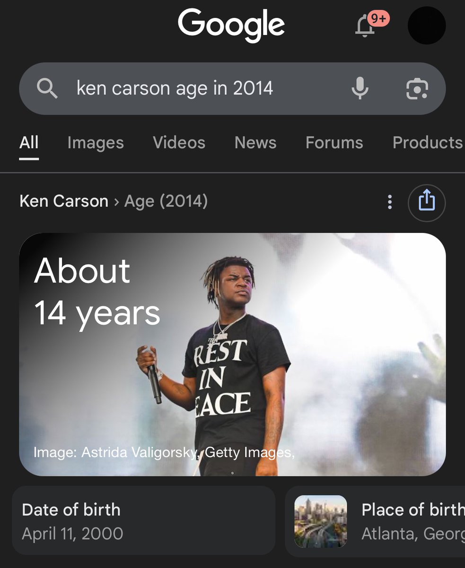This screenshot has height=568, width=465.
Task: Share the Ken Carson age result
Action: [427, 203]
